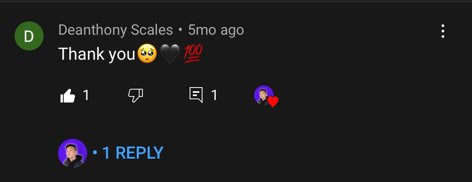
Task: Click the pleading face emoji in comment
Action: click(x=147, y=54)
